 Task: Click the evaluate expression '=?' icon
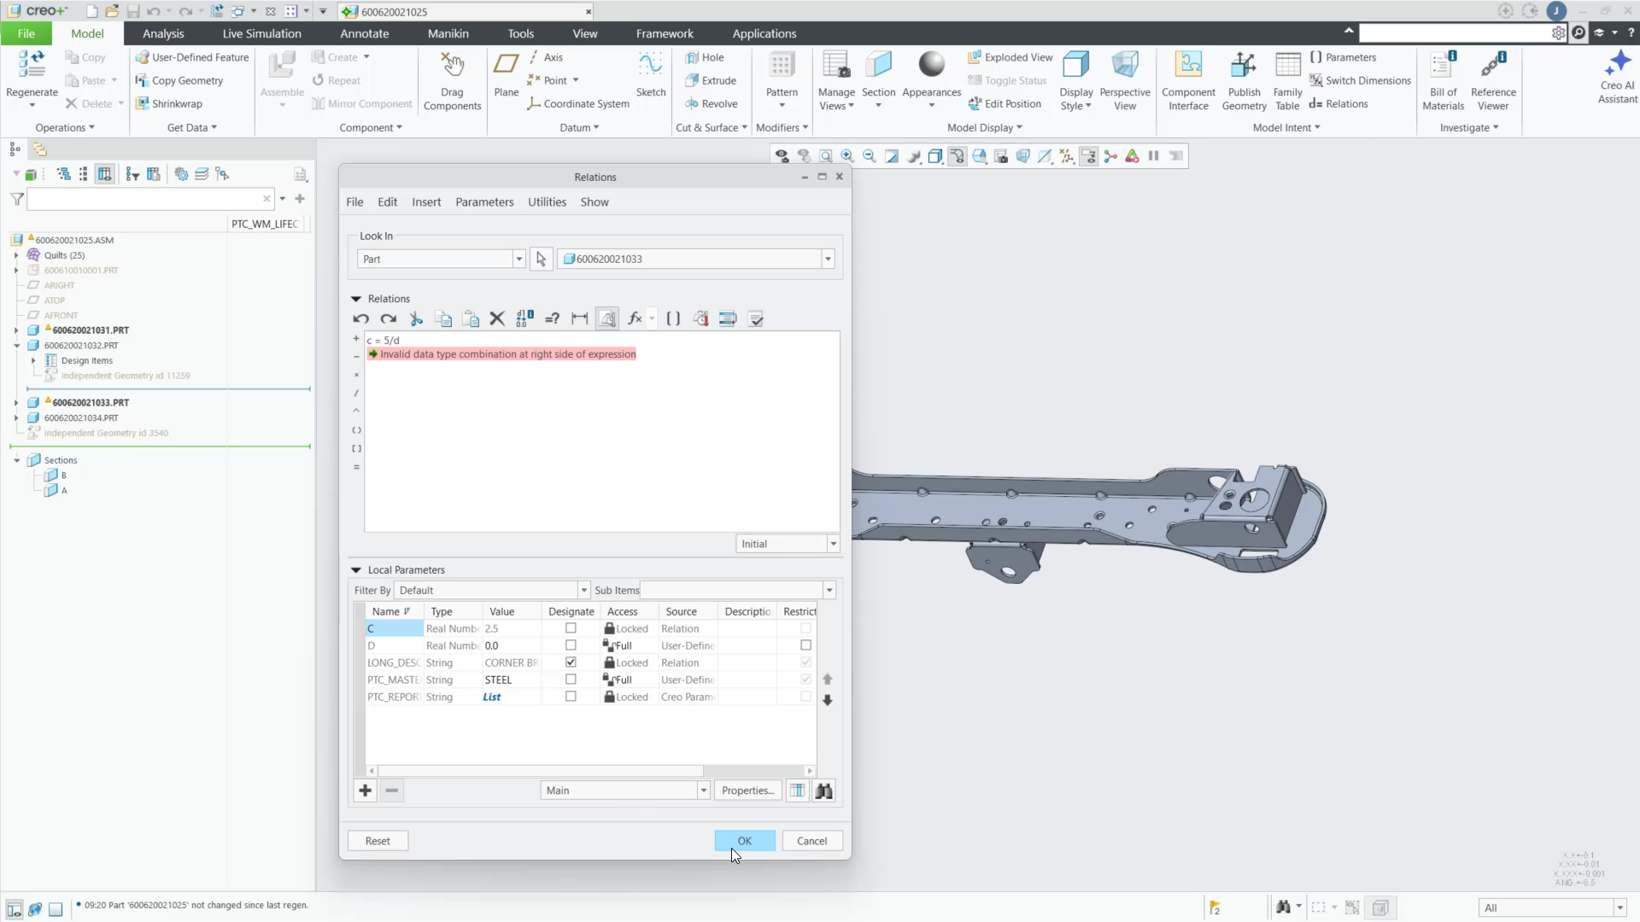tap(553, 318)
